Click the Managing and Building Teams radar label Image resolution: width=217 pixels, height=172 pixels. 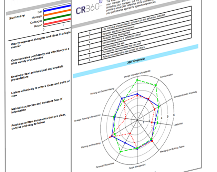[172, 149]
